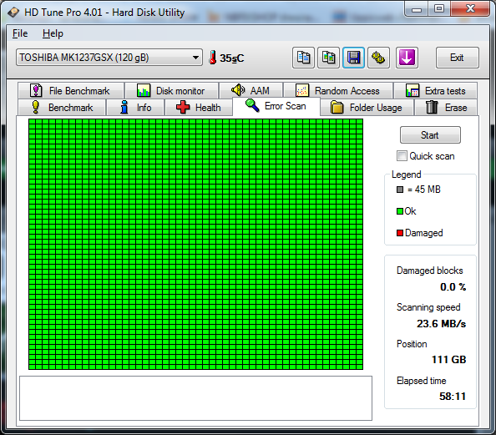
Task: Click the copy screenshot to clipboard icon
Action: 328,58
